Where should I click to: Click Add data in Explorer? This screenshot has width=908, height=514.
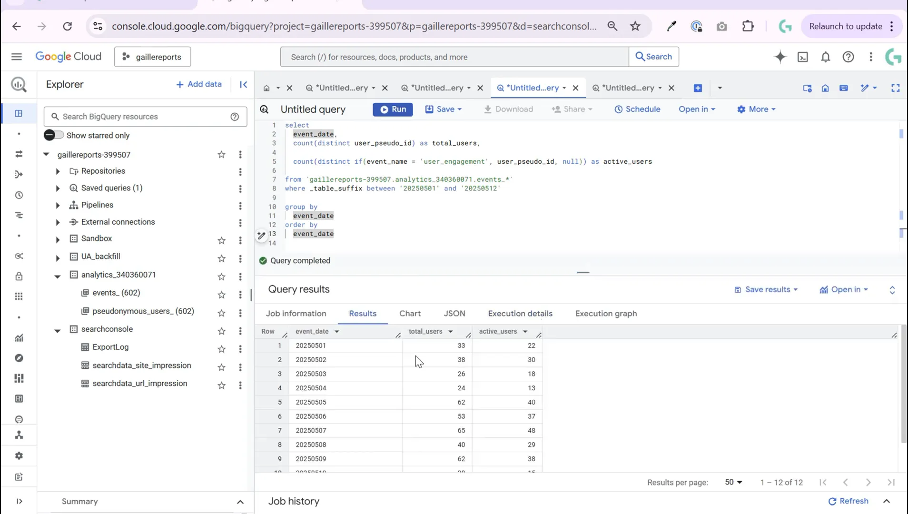click(199, 84)
